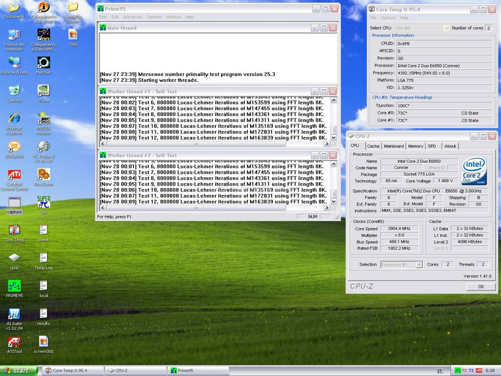The image size is (501, 376).
Task: Open Catalyst Control Center desktop icon
Action: point(14,174)
